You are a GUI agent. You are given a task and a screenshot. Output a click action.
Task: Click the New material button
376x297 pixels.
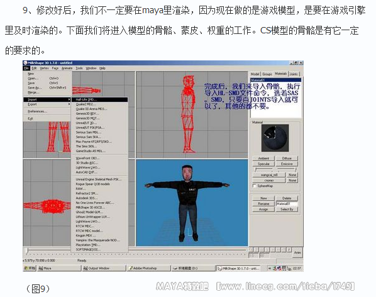point(263,198)
